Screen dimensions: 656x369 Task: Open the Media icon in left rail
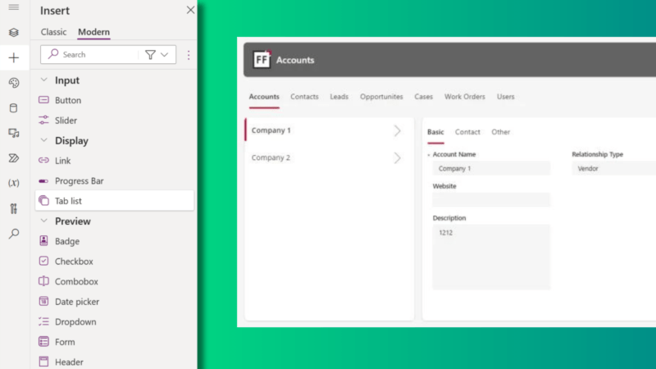(x=14, y=133)
